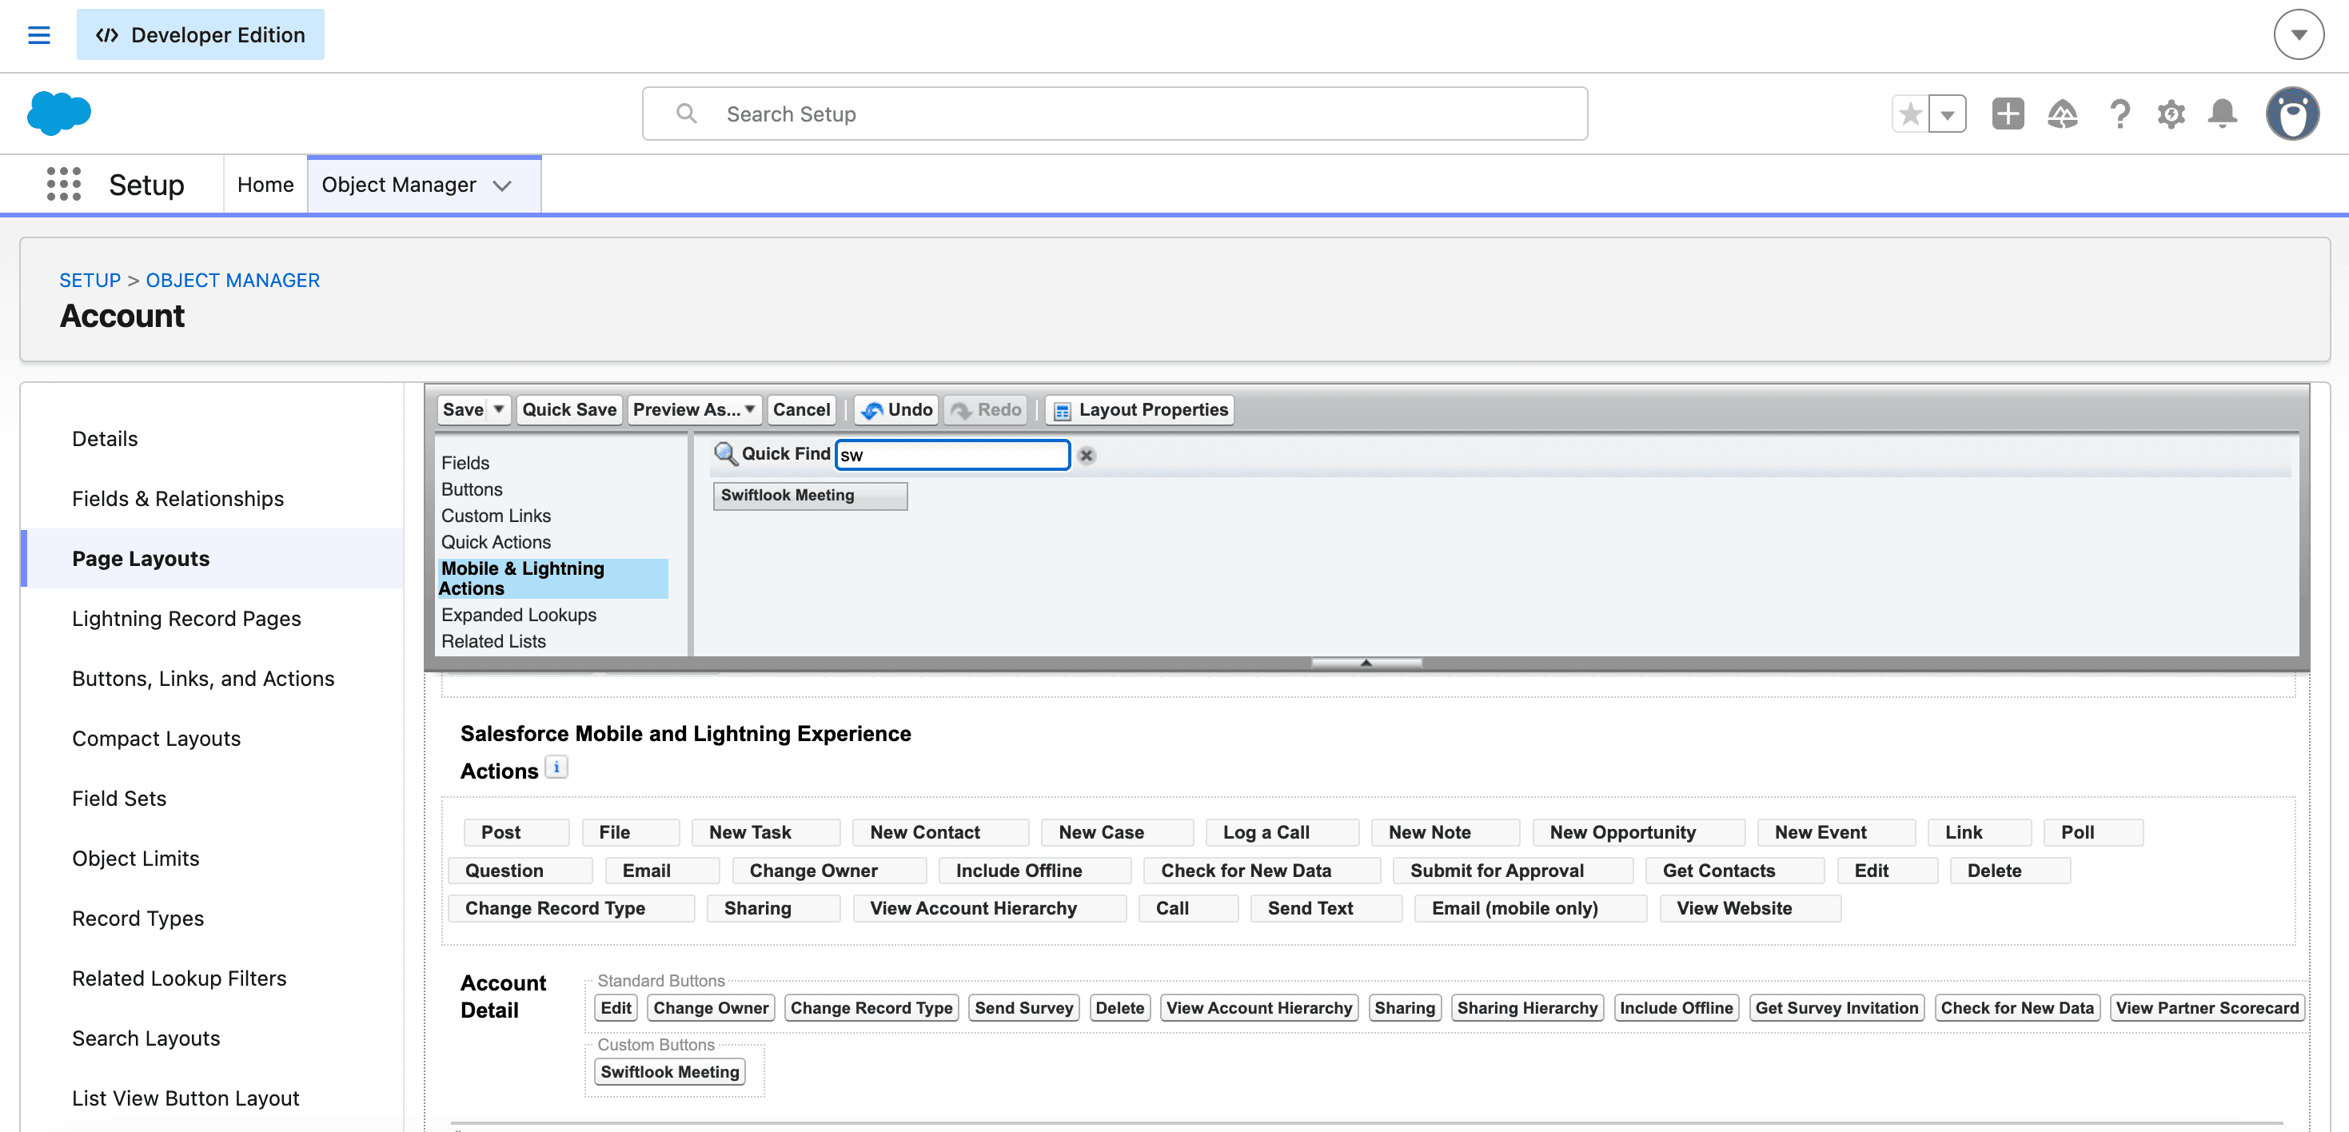
Task: Click the Salesforce cloud logo
Action: [59, 113]
